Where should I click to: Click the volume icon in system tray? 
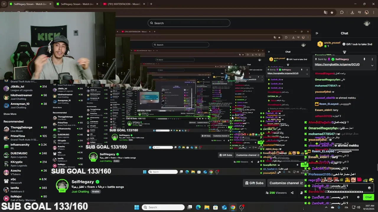coord(359,207)
